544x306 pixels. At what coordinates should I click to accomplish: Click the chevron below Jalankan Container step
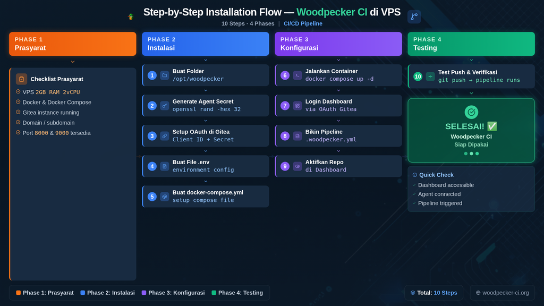pyautogui.click(x=338, y=90)
